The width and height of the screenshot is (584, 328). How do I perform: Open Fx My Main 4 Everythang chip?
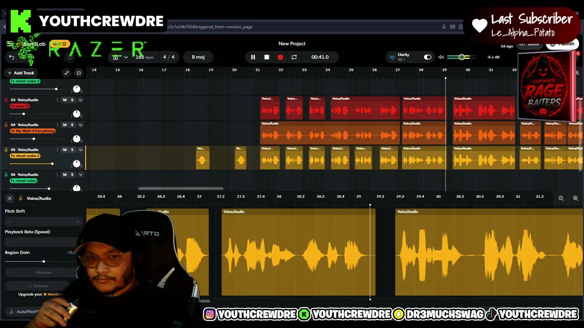[33, 131]
